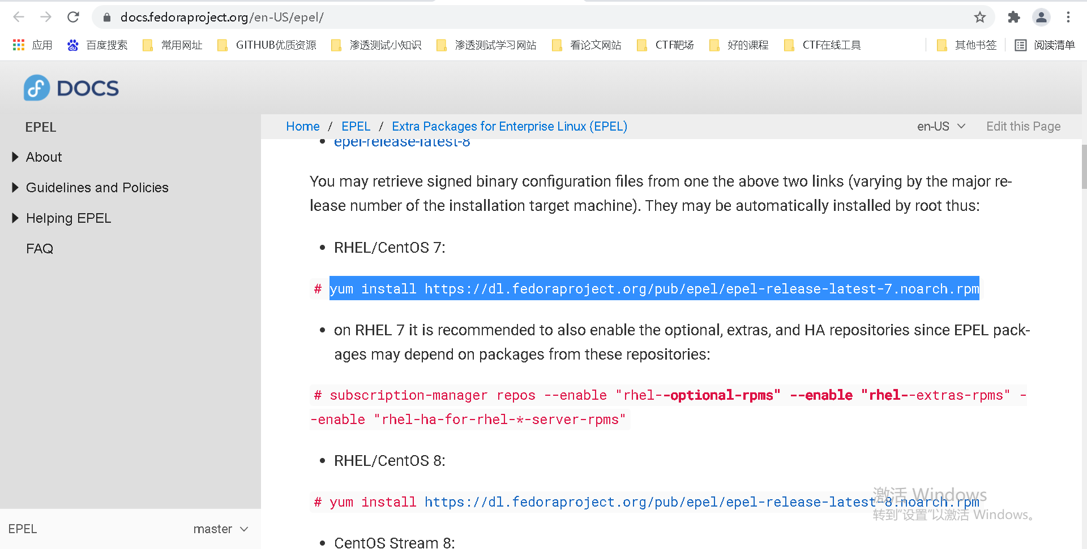Open the extensions puzzle icon
This screenshot has height=549, width=1087.
[x=1014, y=18]
